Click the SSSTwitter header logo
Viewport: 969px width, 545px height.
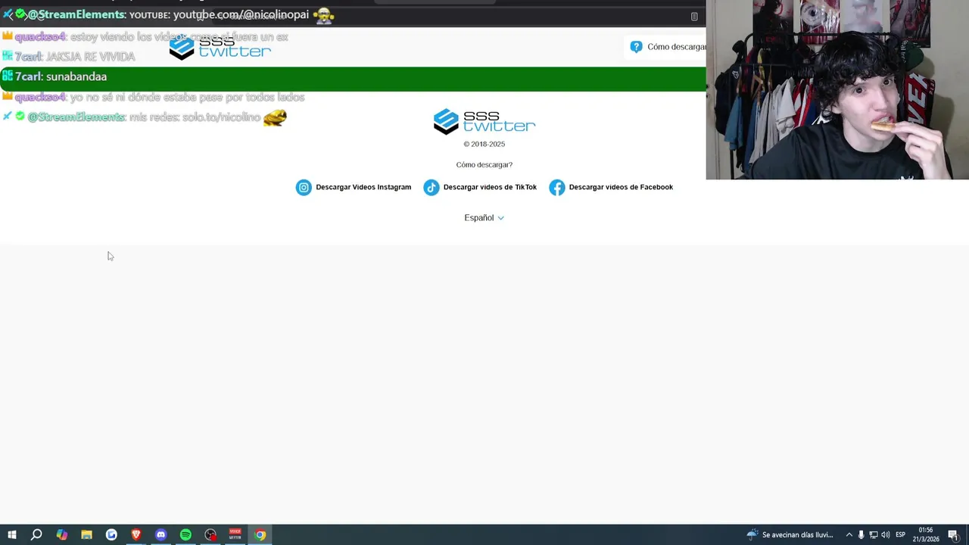pos(220,47)
